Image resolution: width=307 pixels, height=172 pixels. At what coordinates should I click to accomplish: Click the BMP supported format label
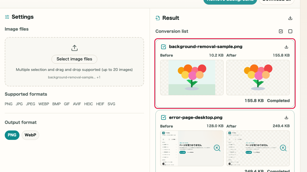[x=56, y=104]
